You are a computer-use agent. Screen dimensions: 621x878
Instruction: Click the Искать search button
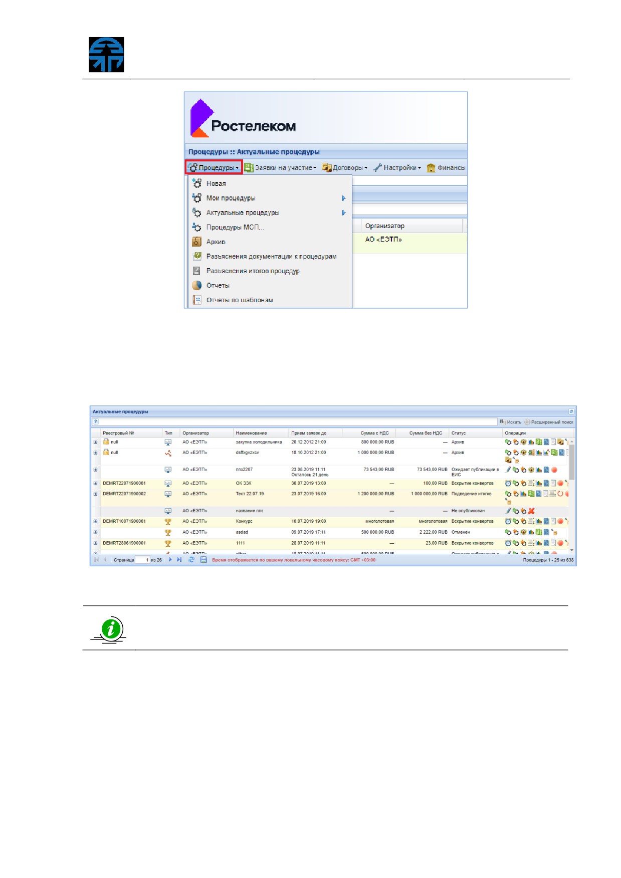511,422
